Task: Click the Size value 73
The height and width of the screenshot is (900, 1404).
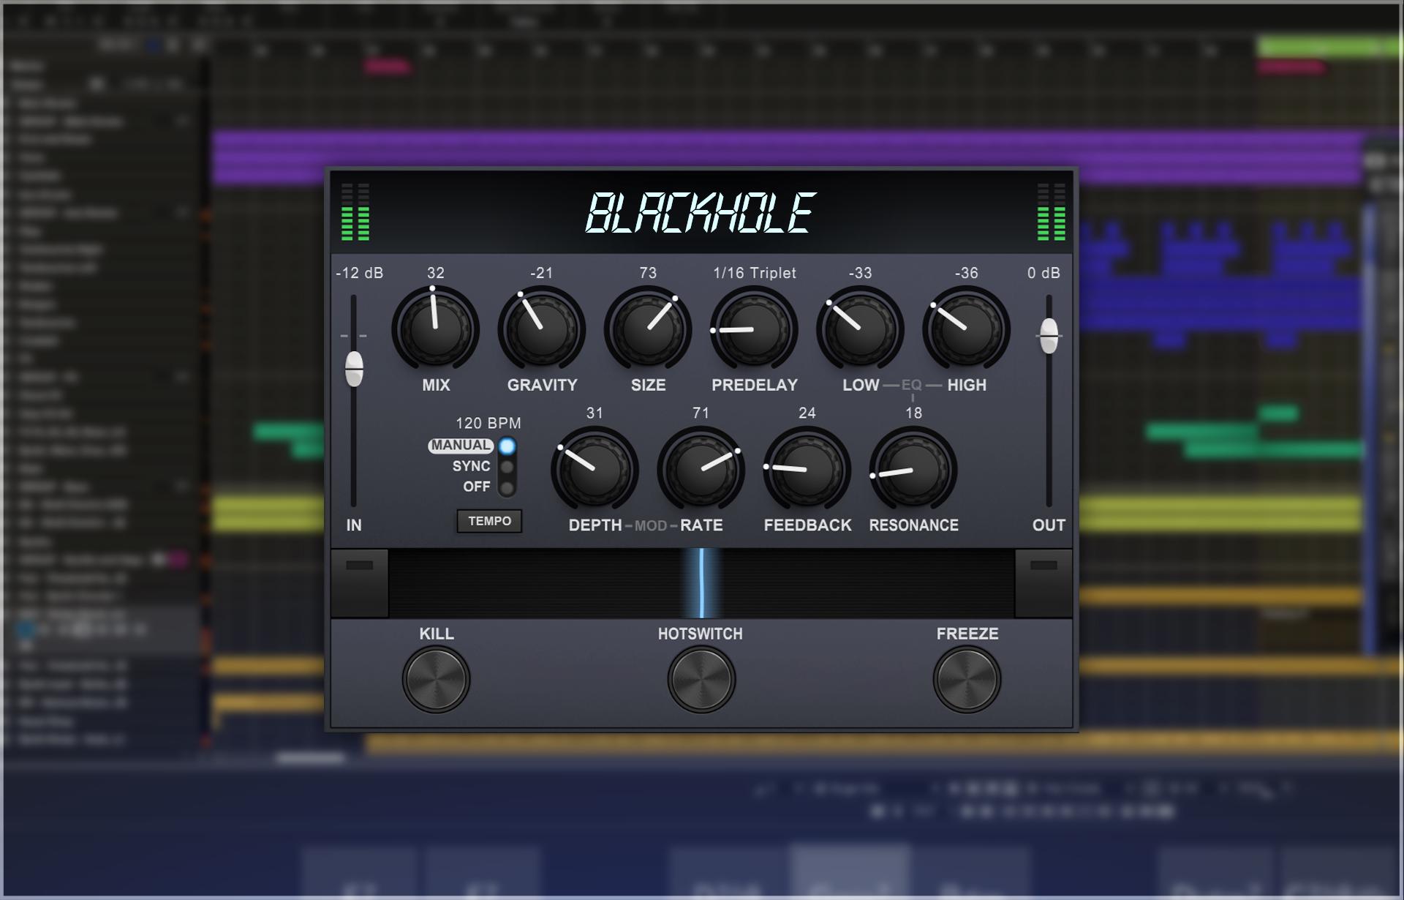Action: pyautogui.click(x=648, y=273)
